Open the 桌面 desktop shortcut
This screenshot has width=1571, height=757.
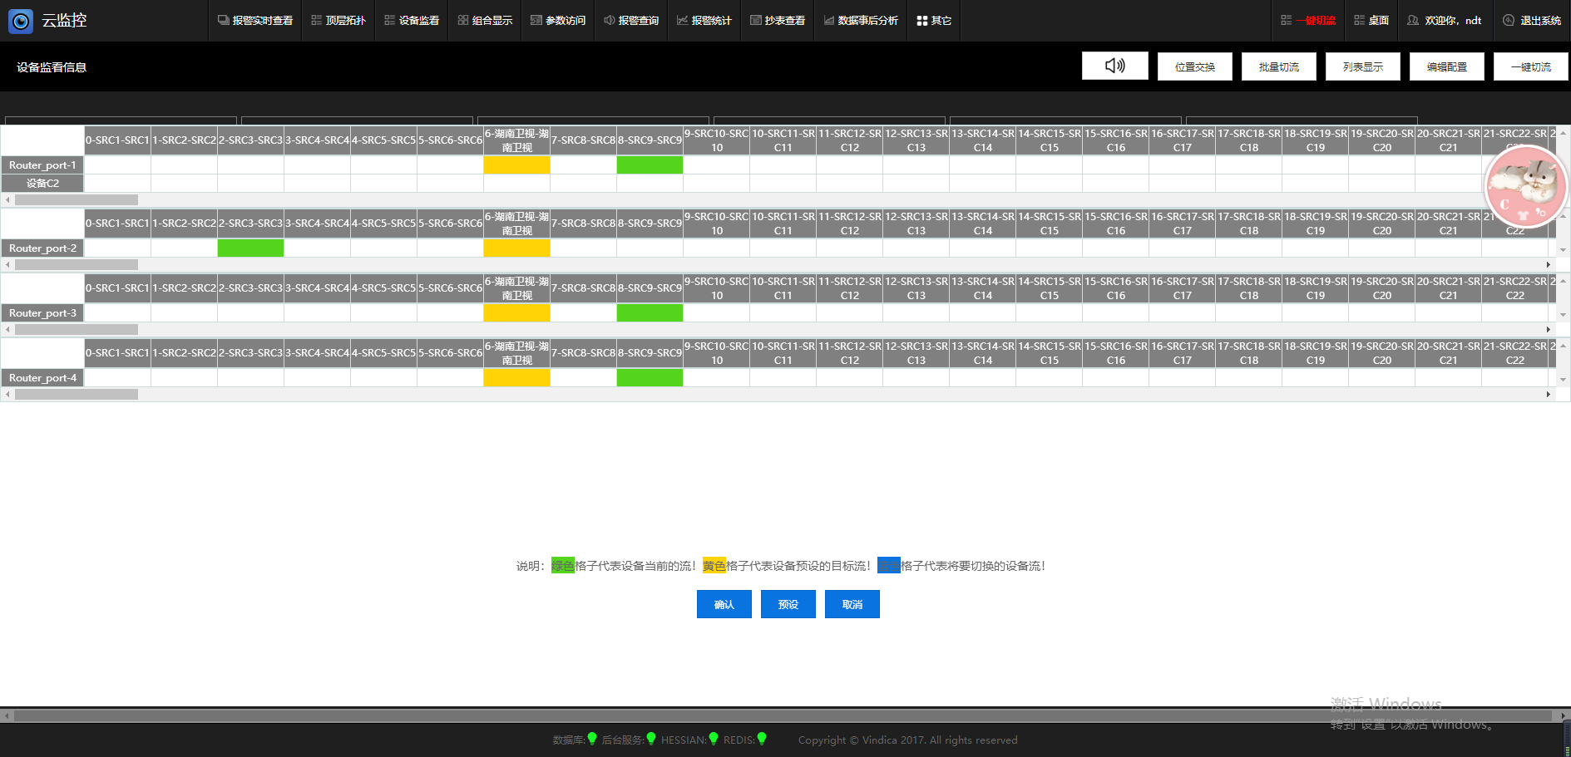point(1371,21)
